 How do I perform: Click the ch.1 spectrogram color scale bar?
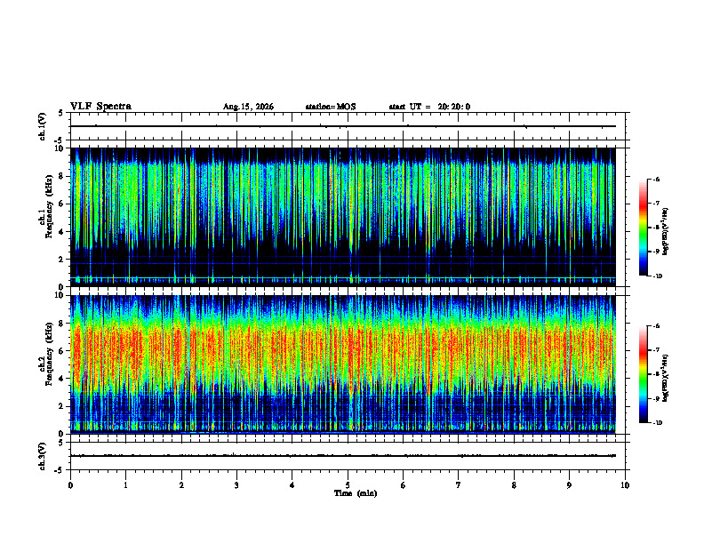[643, 228]
